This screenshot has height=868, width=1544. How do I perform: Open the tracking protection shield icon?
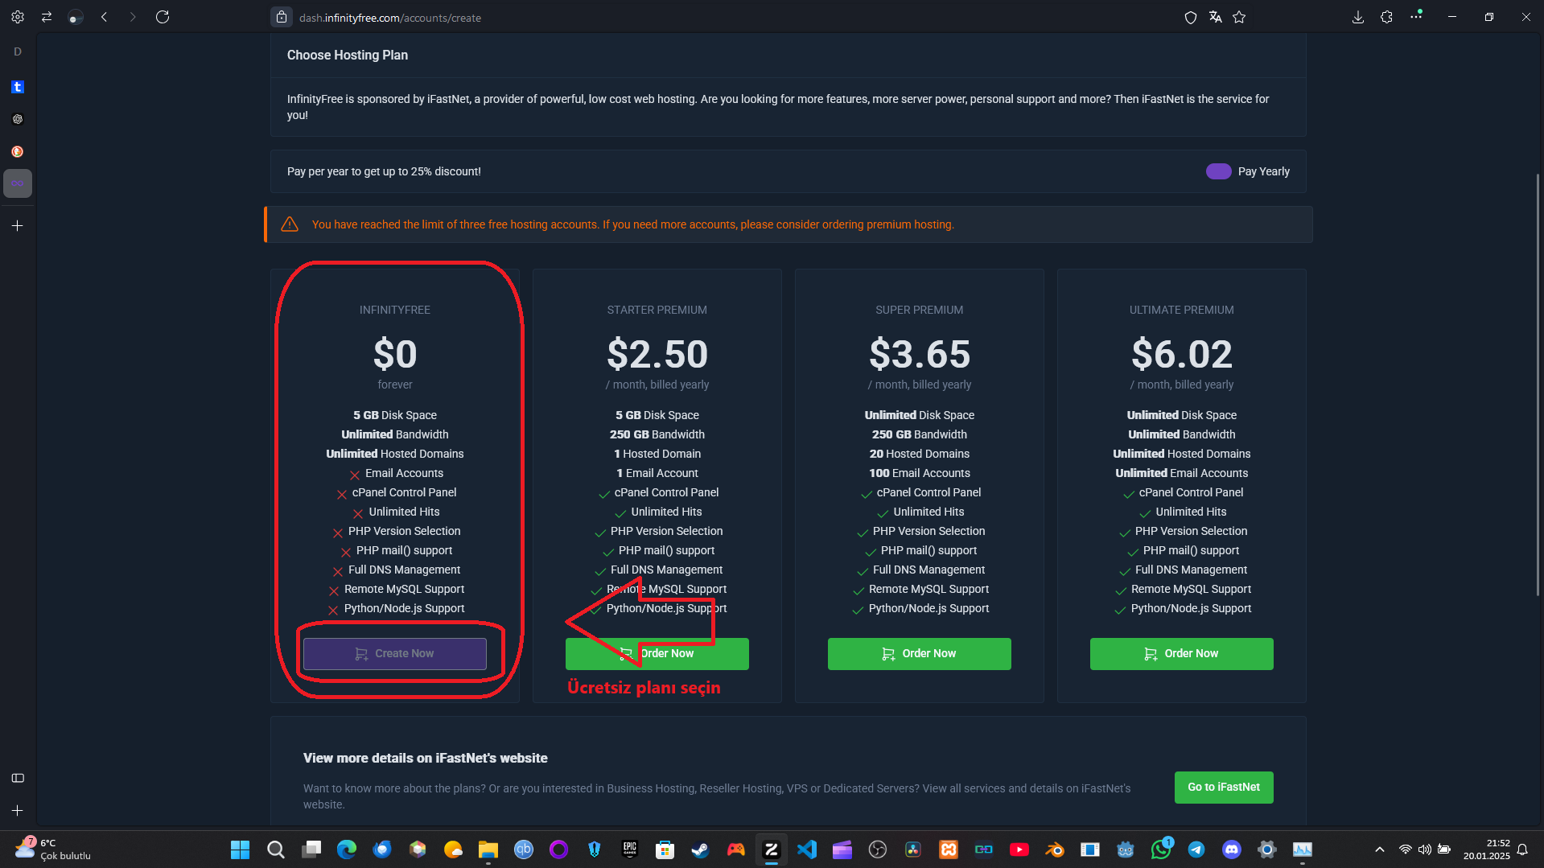[1191, 17]
